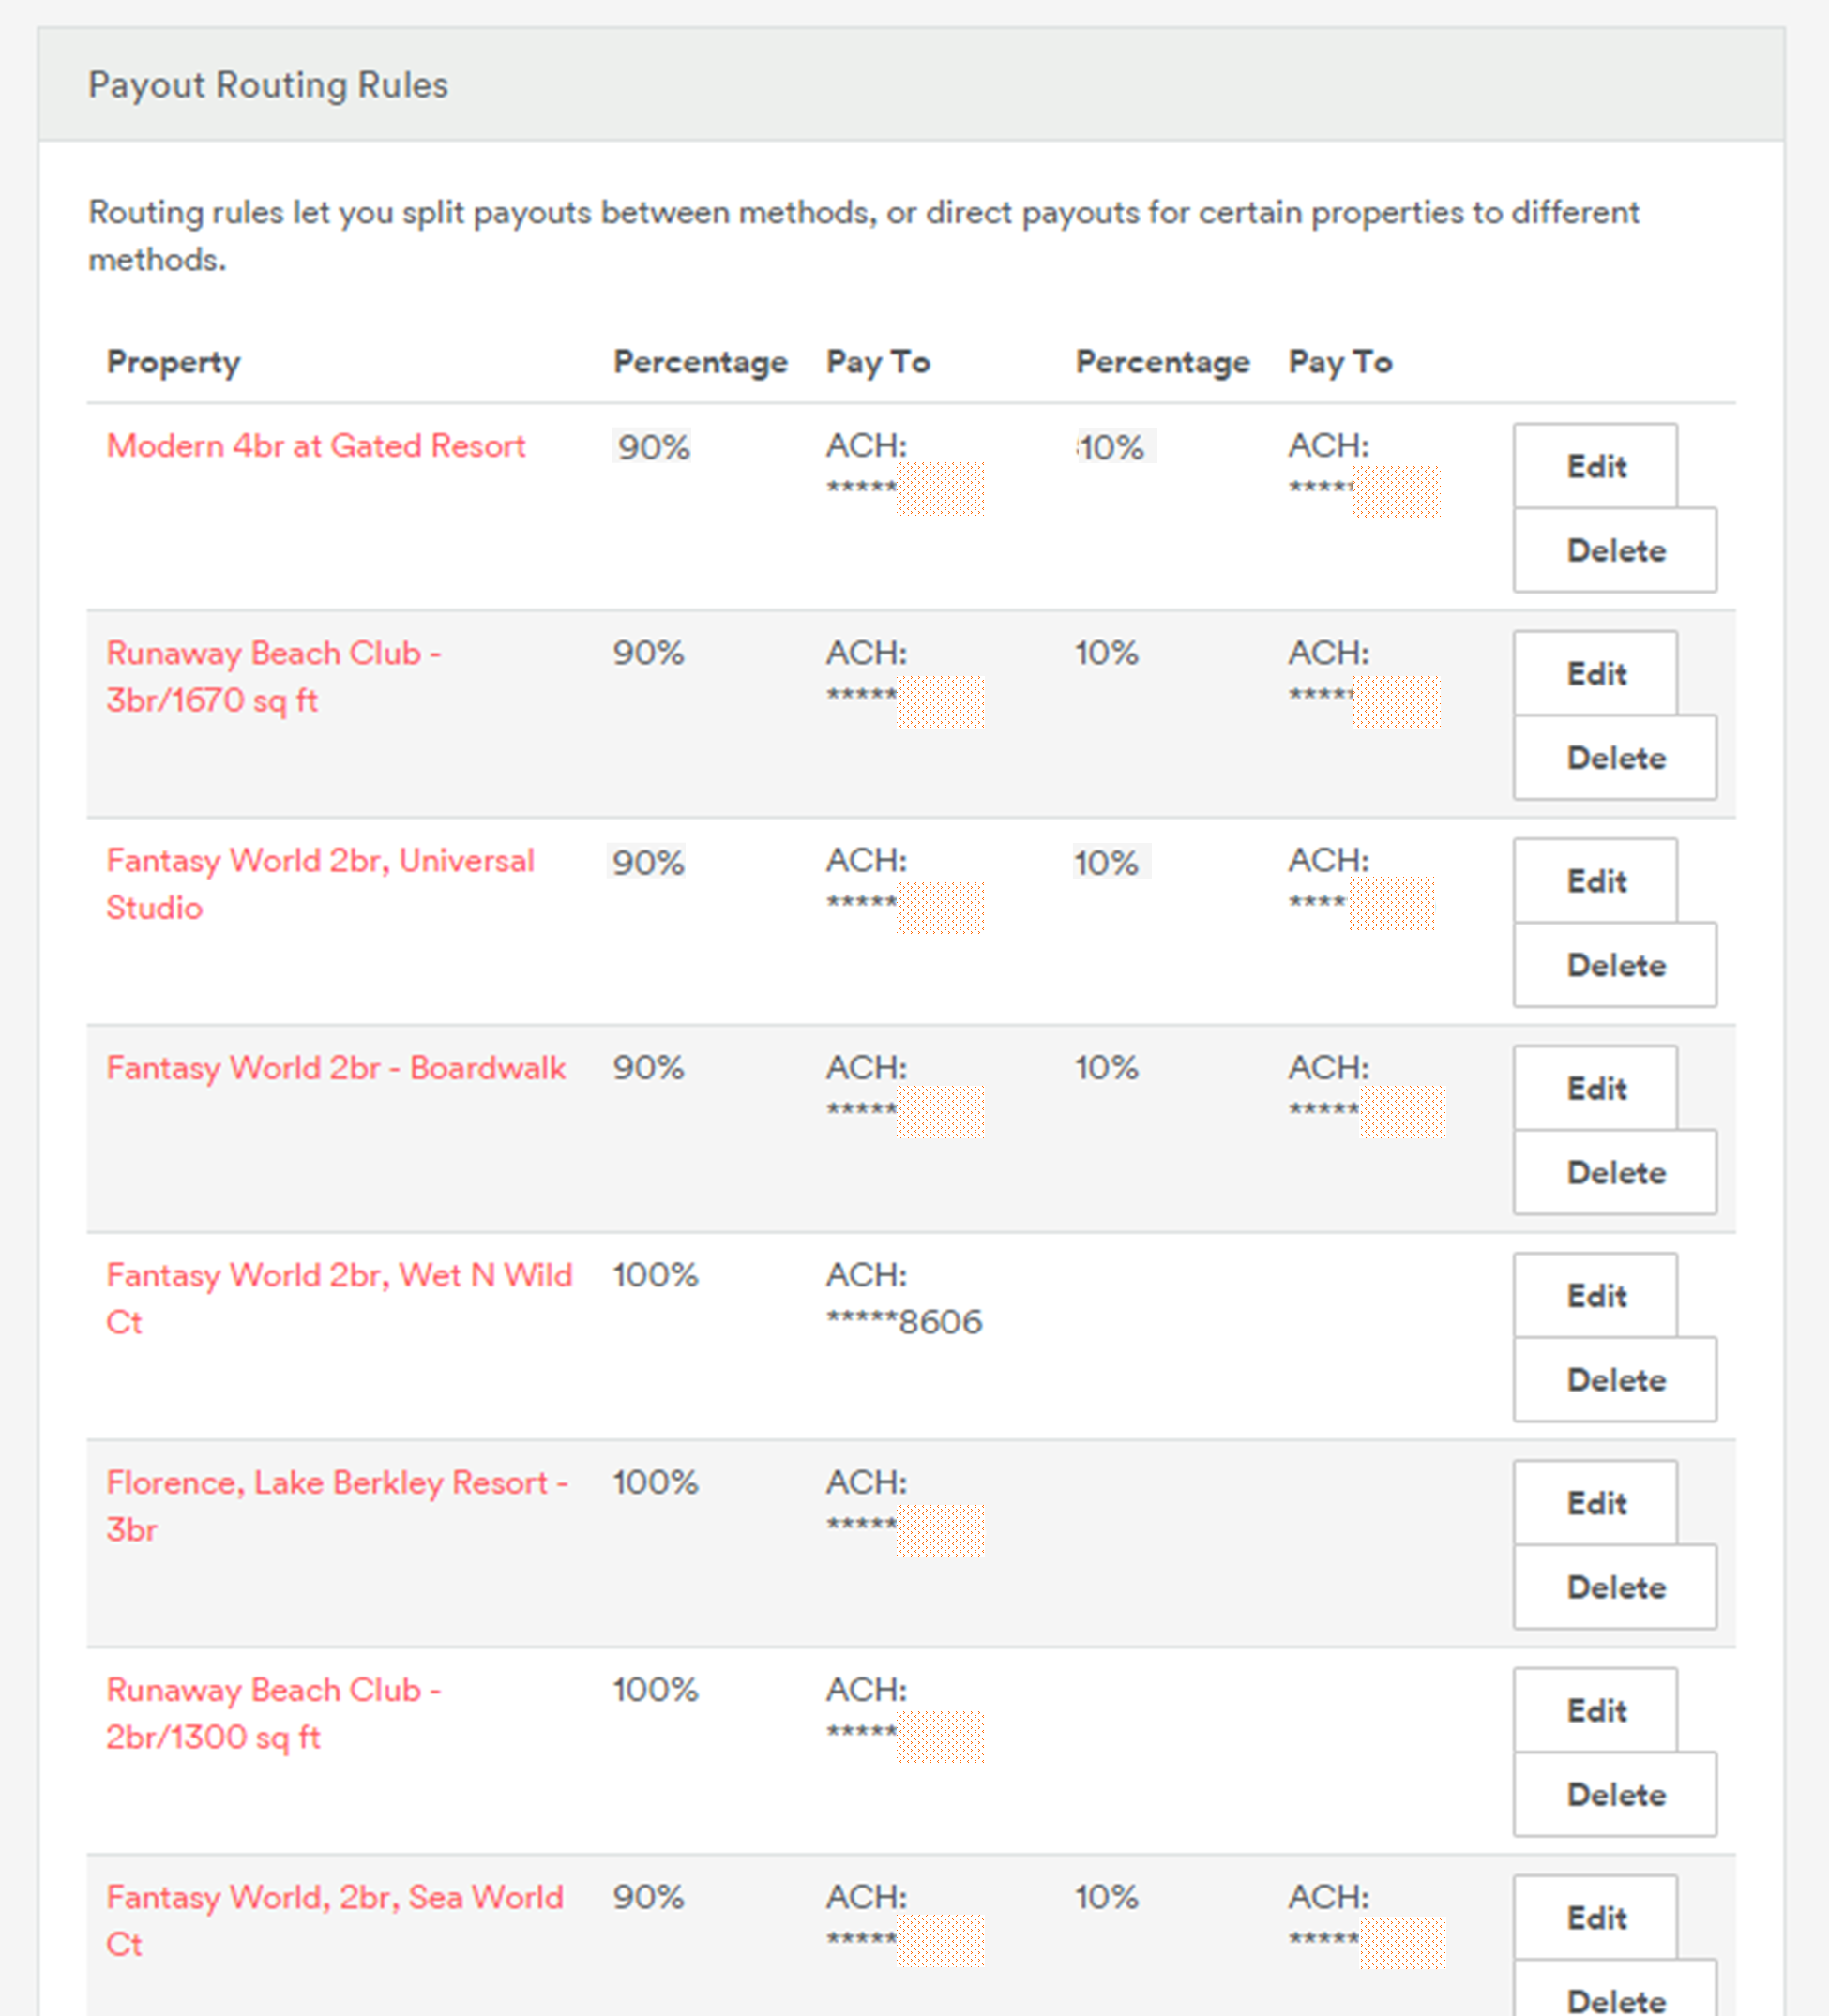This screenshot has width=1829, height=2016.
Task: Open Modern 4br at Gated Resort property
Action: pyautogui.click(x=315, y=446)
